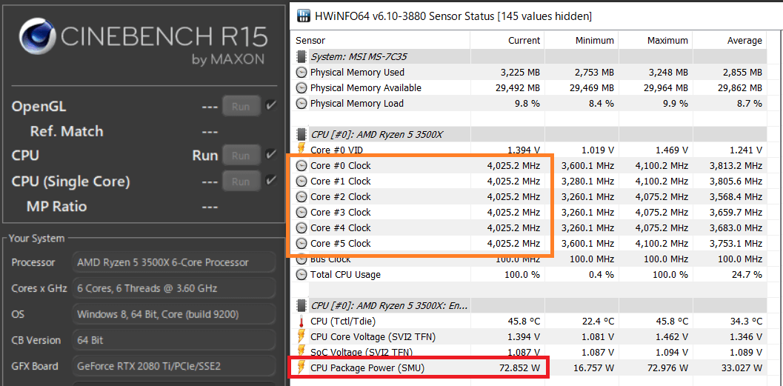The width and height of the screenshot is (783, 386).
Task: Select the Total CPU Usage row label
Action: 345,275
